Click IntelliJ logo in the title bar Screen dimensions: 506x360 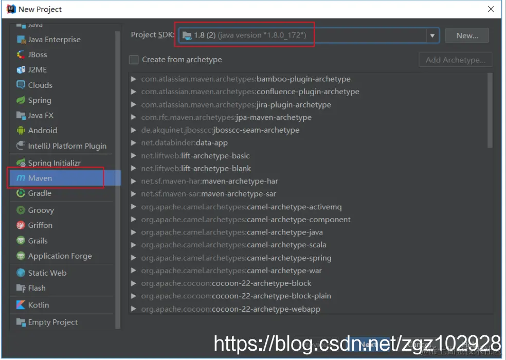tap(11, 9)
